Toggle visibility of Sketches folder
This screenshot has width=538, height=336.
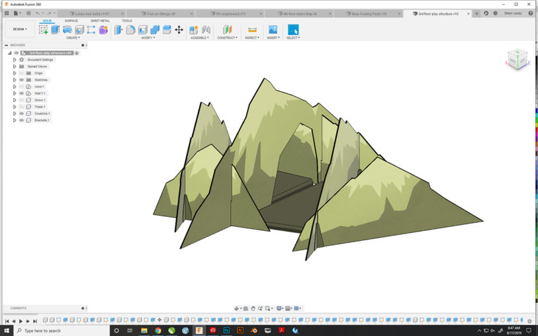[22, 80]
